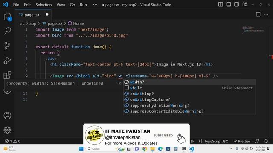The height and width of the screenshot is (153, 273).
Task: Open editor More Actions ellipsis
Action: point(266,14)
